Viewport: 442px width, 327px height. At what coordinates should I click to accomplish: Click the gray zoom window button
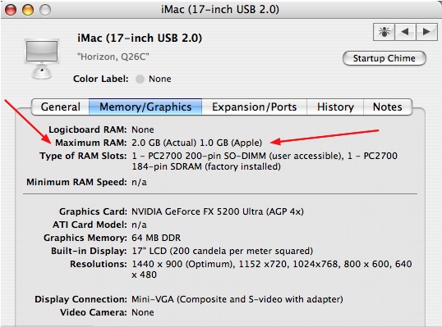click(45, 10)
